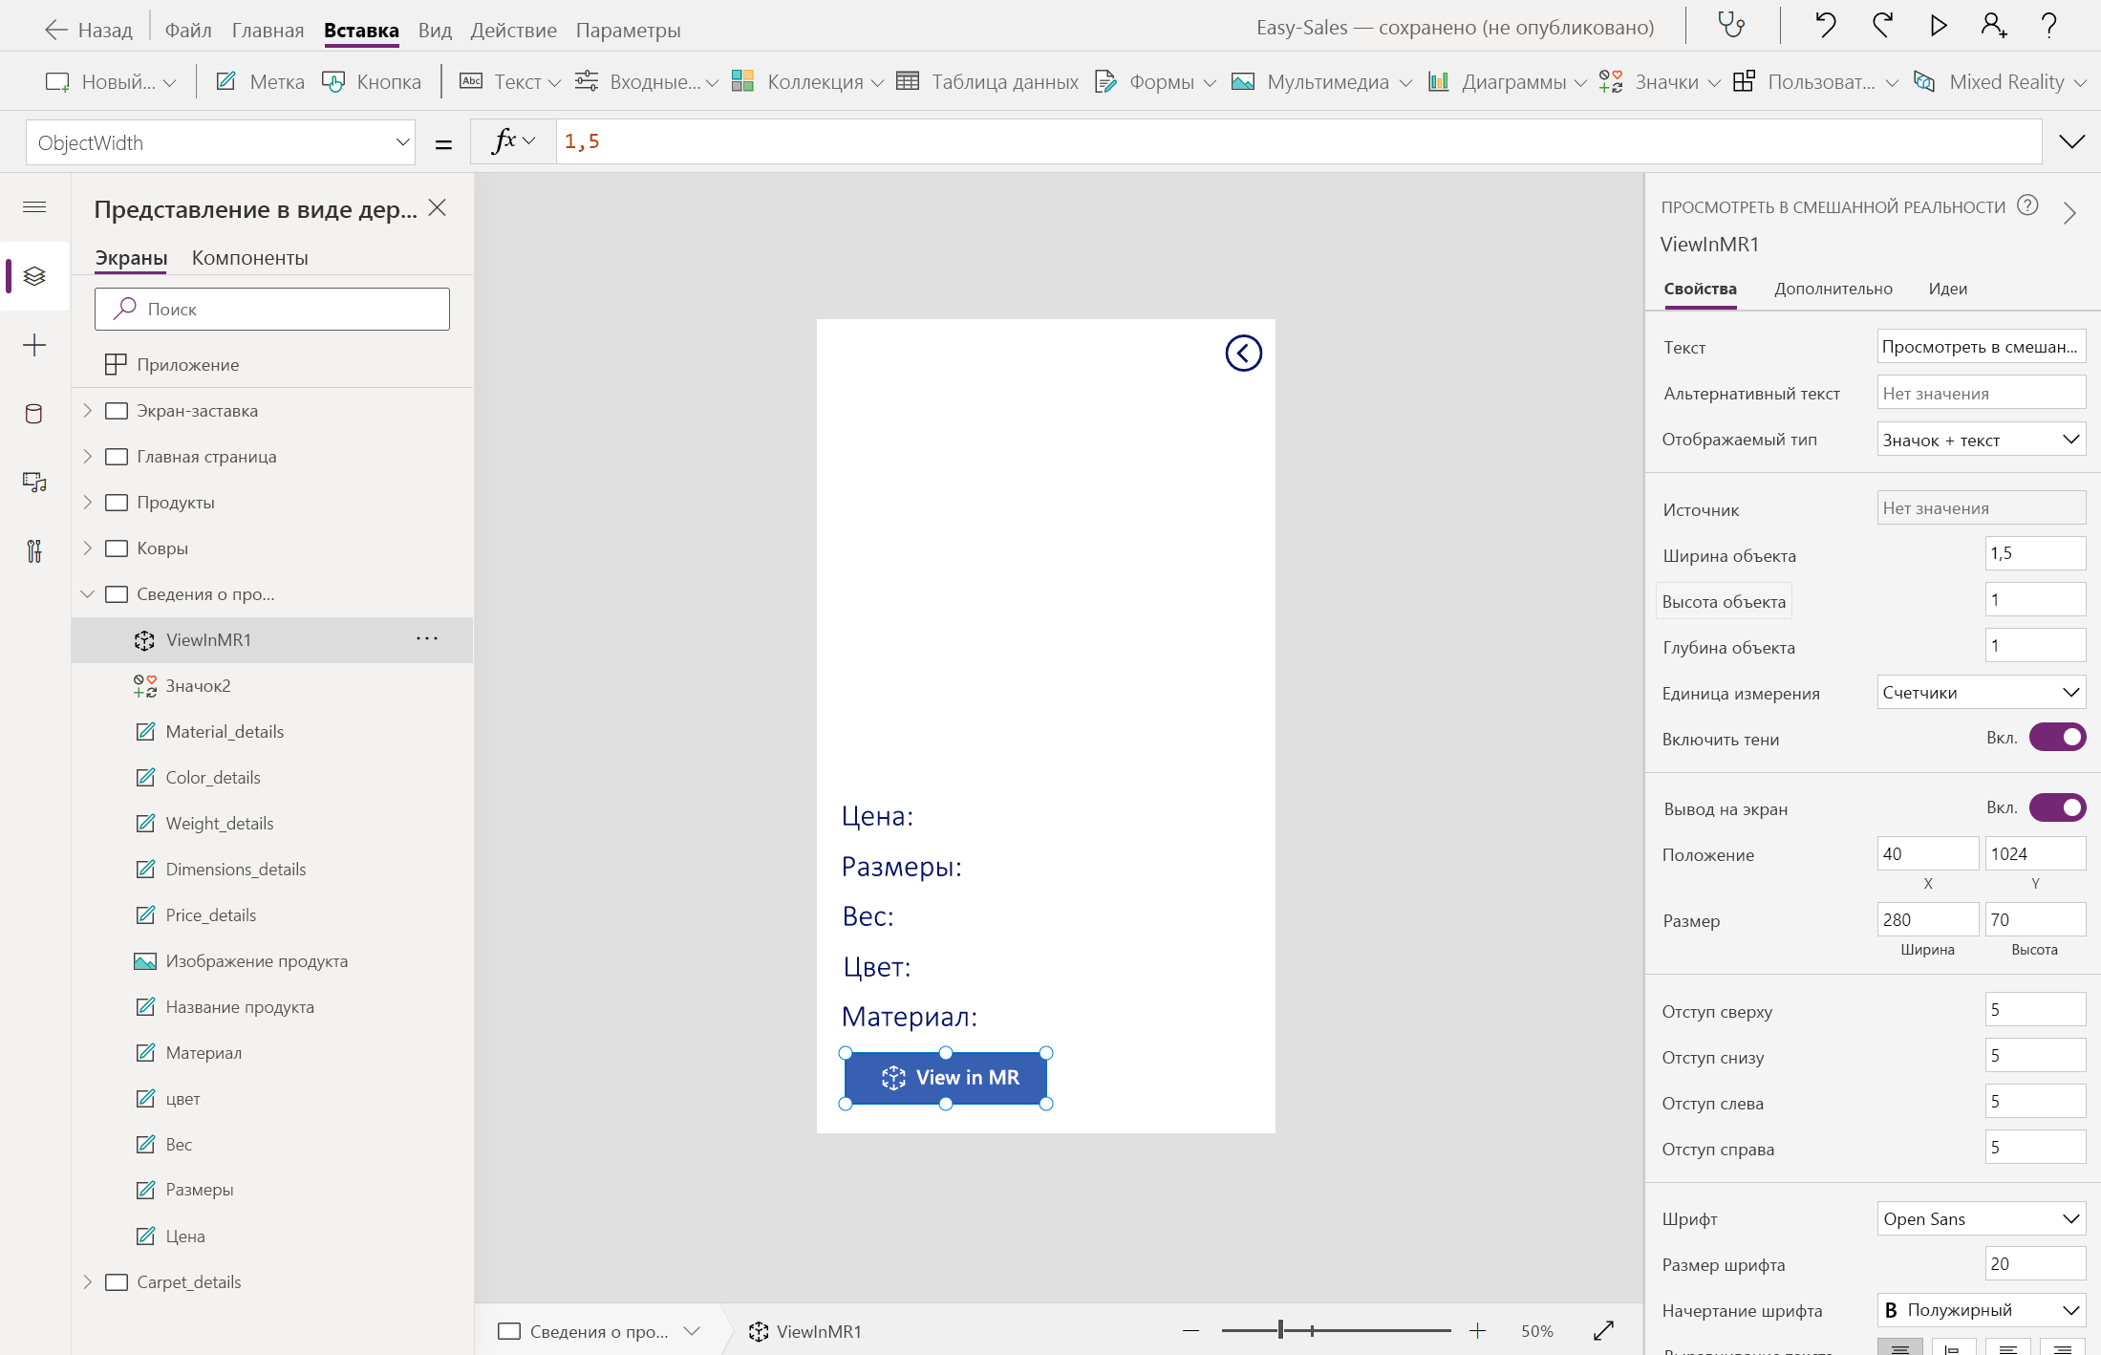This screenshot has height=1355, width=2101.
Task: Open the Единица измерения dropdown
Action: 1981,693
